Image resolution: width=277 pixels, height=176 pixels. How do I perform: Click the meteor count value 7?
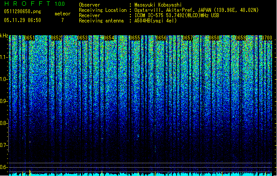[x=63, y=20]
